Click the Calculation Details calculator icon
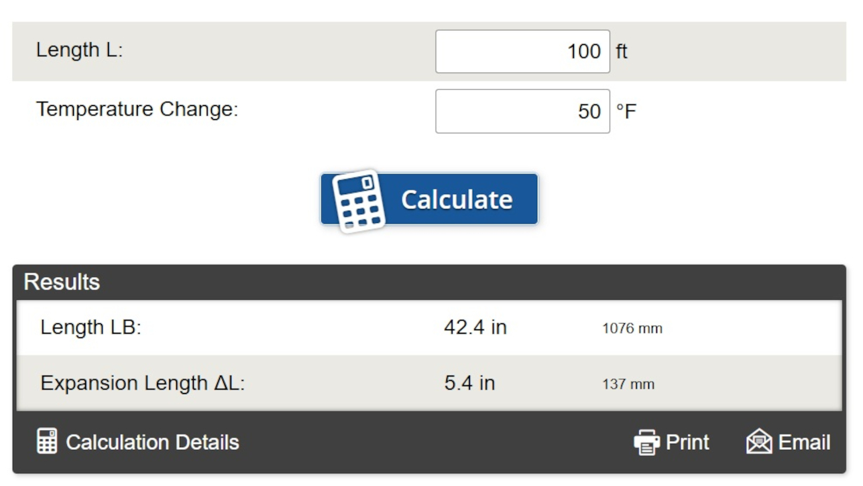This screenshot has height=486, width=863. point(47,442)
